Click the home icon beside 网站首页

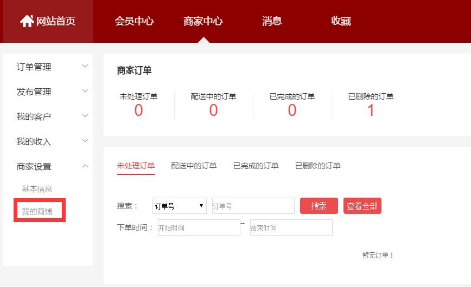click(27, 21)
